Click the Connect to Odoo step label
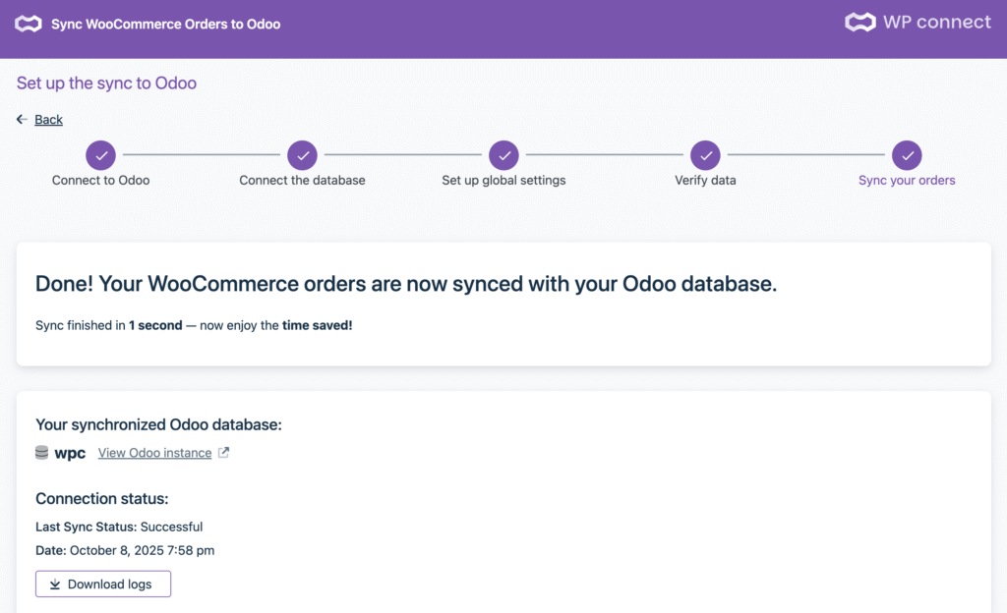The height and width of the screenshot is (613, 1007). point(100,181)
